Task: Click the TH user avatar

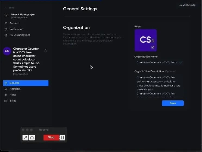Action: pos(6,16)
